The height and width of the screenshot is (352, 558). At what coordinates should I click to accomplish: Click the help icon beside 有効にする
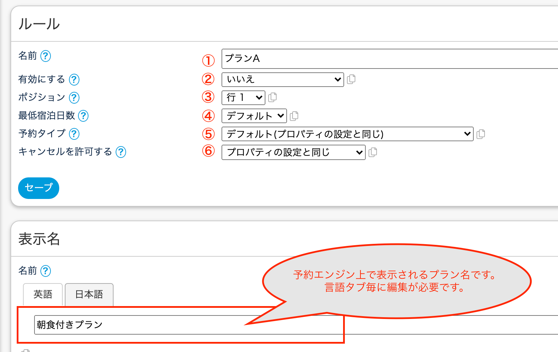pyautogui.click(x=74, y=80)
